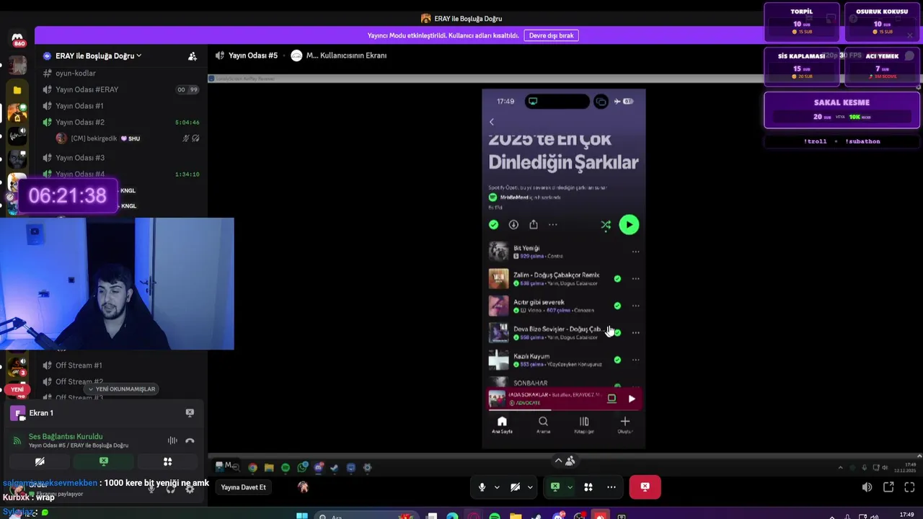Open Windows Start menu
Screen dimensions: 923x519
click(x=302, y=516)
